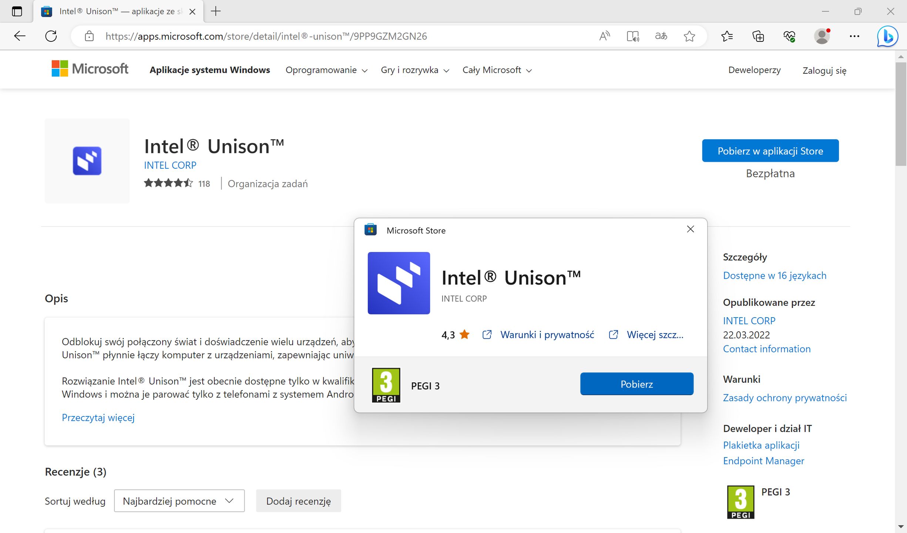
Task: Click the Recenzje (3) heading
Action: pyautogui.click(x=75, y=472)
